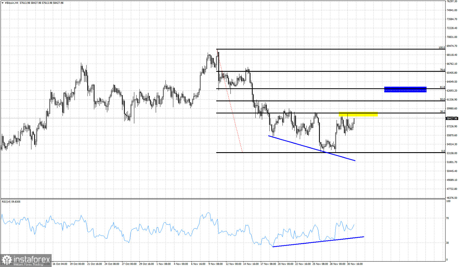Click the time label 25 Nov 08:00
This screenshot has width=459, height=267.
pyautogui.click(x=320, y=264)
